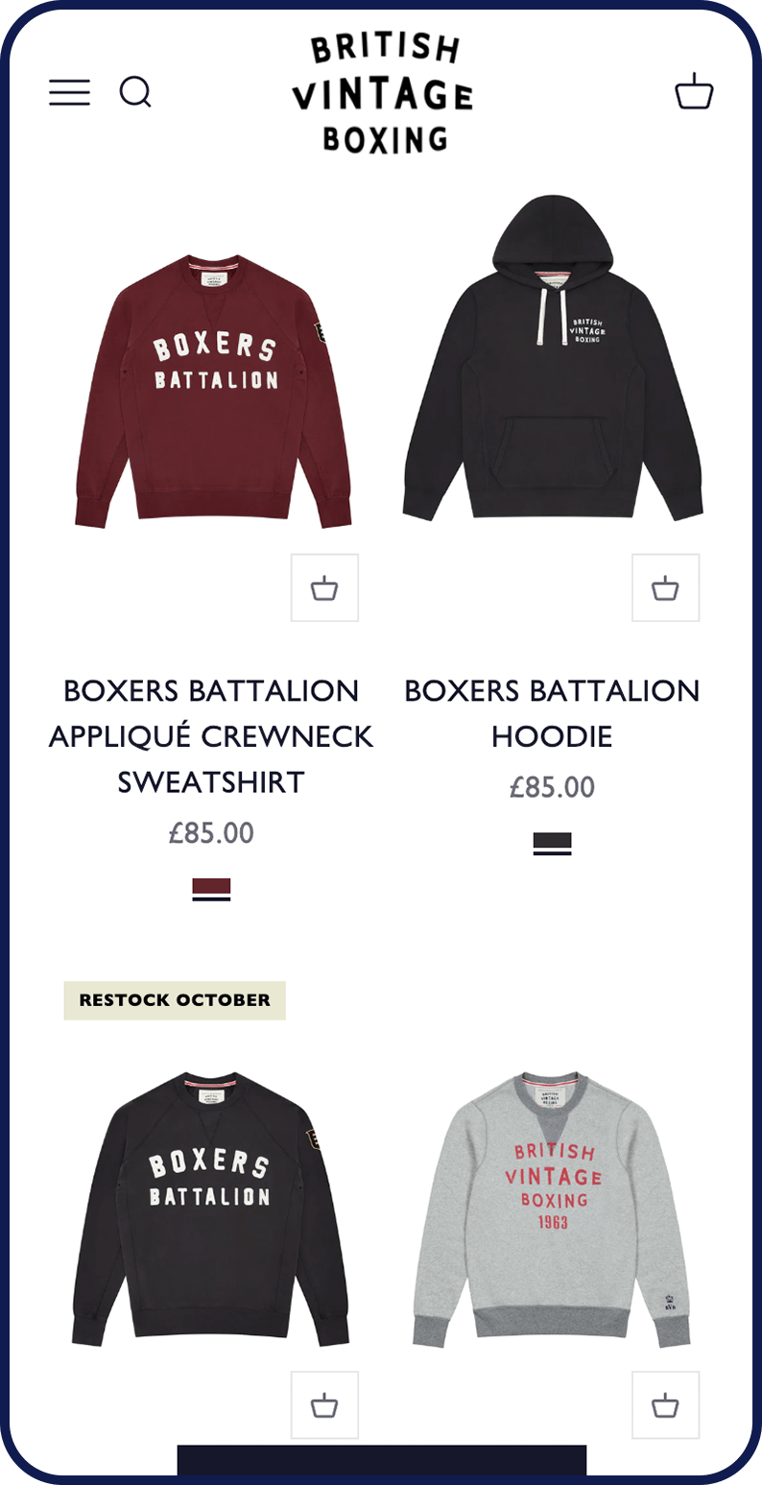Open the shopping basket in header
The height and width of the screenshot is (1485, 762).
click(694, 91)
